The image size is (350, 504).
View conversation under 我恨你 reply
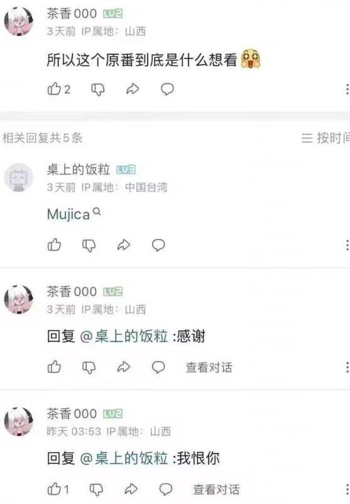point(216,490)
